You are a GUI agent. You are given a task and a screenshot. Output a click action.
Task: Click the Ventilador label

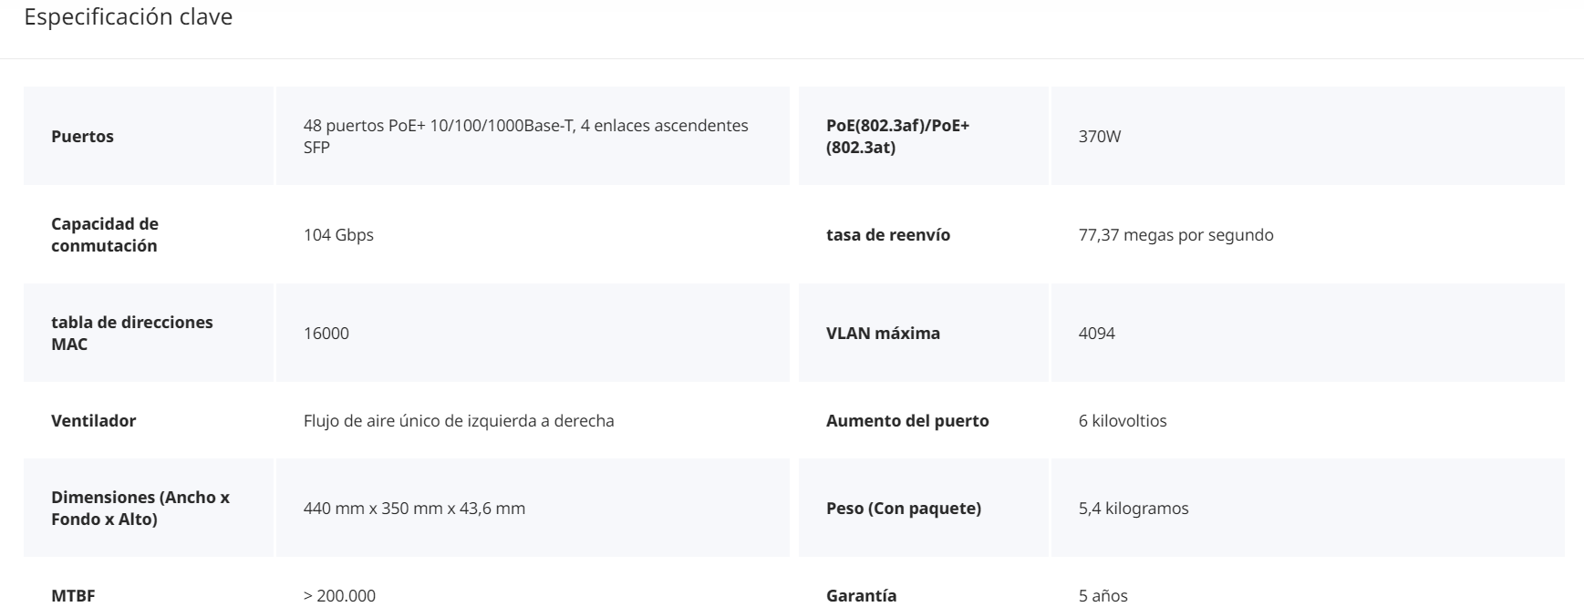93,421
